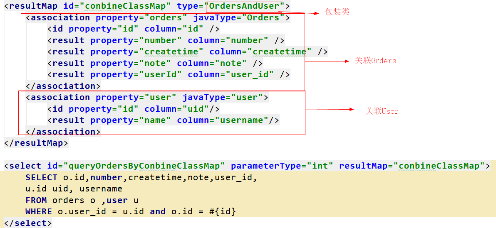Click the column="username" attribute value

(241, 120)
